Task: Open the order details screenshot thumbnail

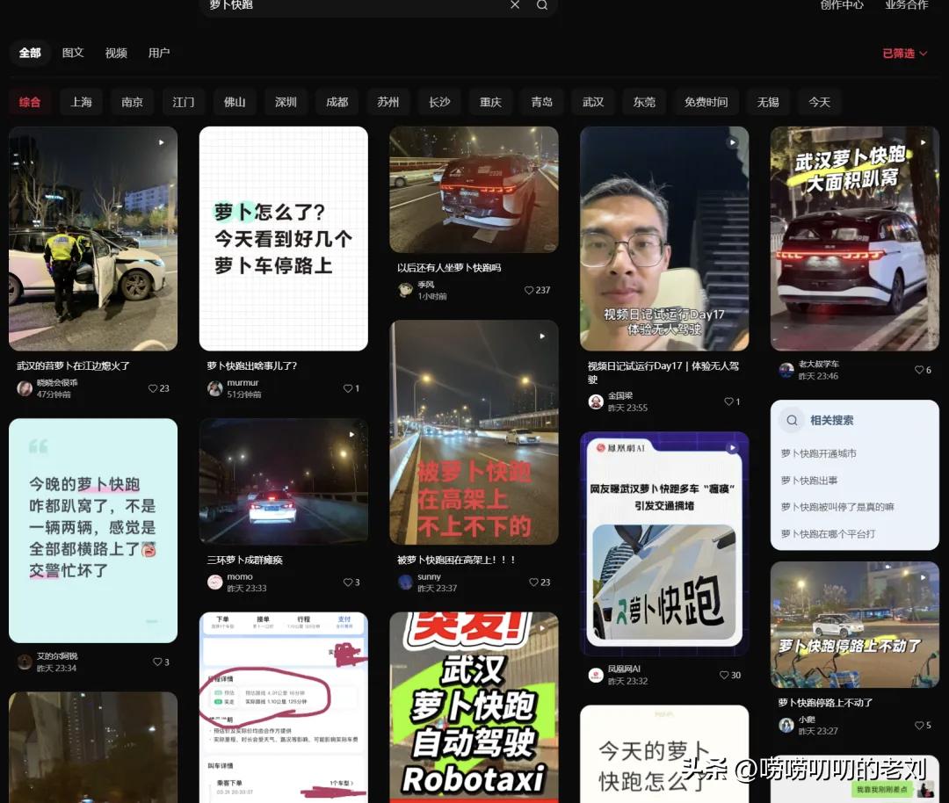Action: click(283, 707)
